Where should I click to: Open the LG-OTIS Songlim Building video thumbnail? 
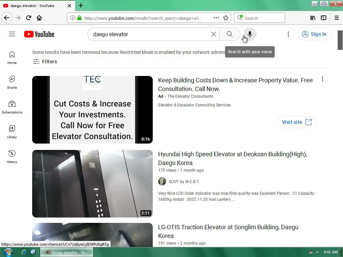coord(92,235)
